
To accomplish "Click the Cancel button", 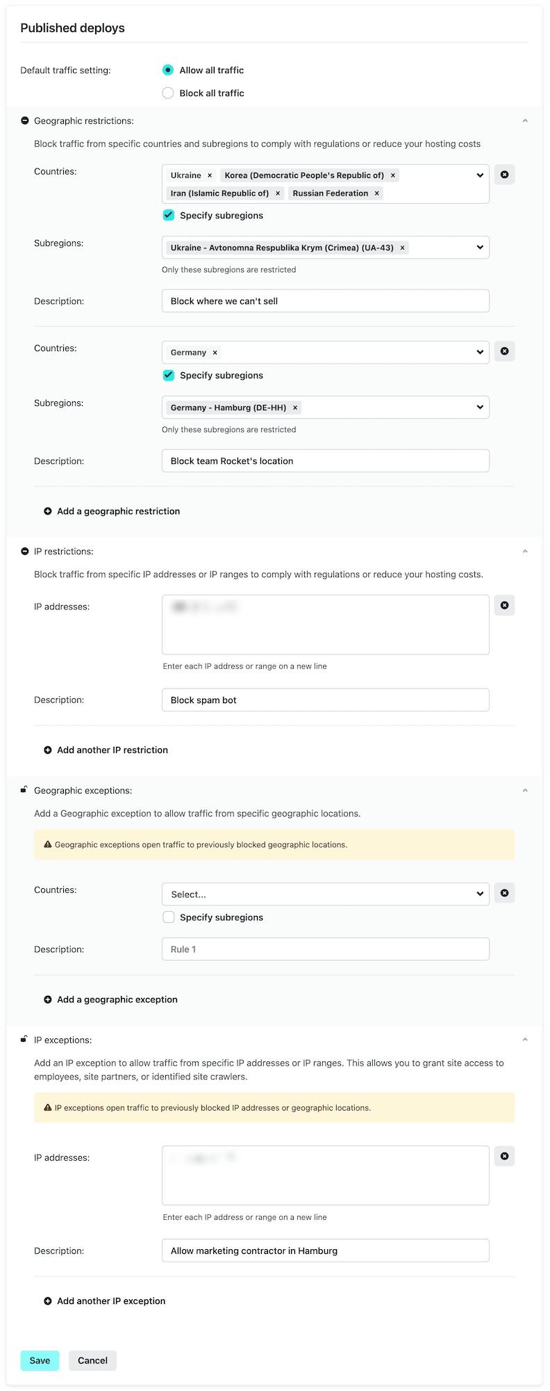I will click(92, 1360).
